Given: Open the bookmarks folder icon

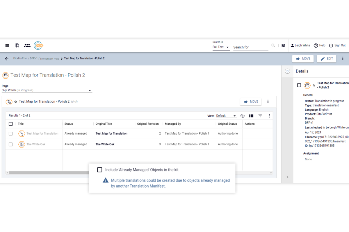Looking at the screenshot, I should (x=17, y=46).
